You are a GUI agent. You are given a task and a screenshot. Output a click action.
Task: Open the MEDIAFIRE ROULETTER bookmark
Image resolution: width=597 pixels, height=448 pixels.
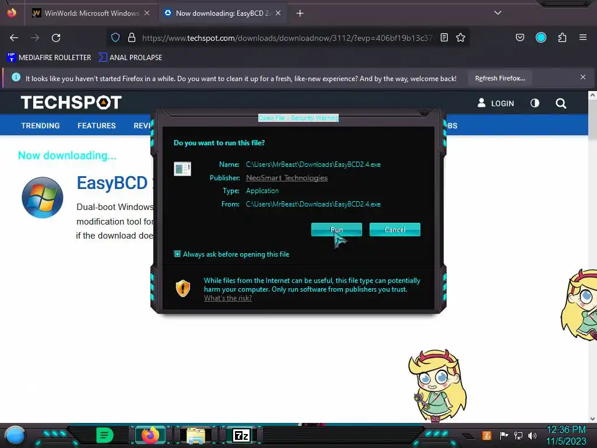click(49, 58)
